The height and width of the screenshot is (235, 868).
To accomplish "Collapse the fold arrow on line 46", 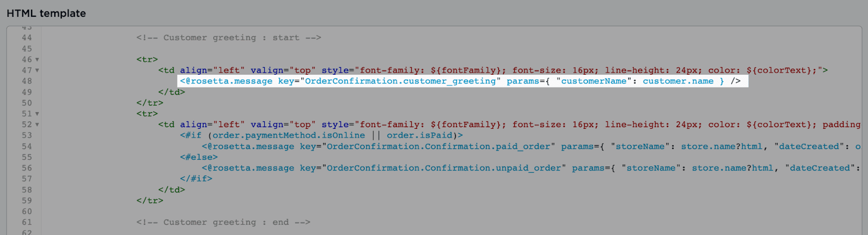I will pyautogui.click(x=37, y=60).
